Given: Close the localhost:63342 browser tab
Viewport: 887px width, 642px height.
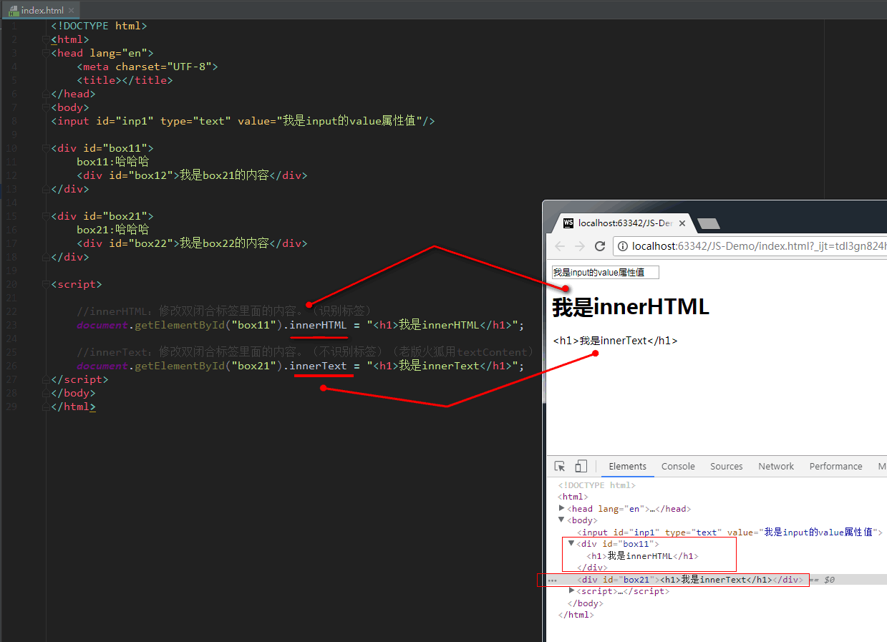Looking at the screenshot, I should [x=682, y=223].
